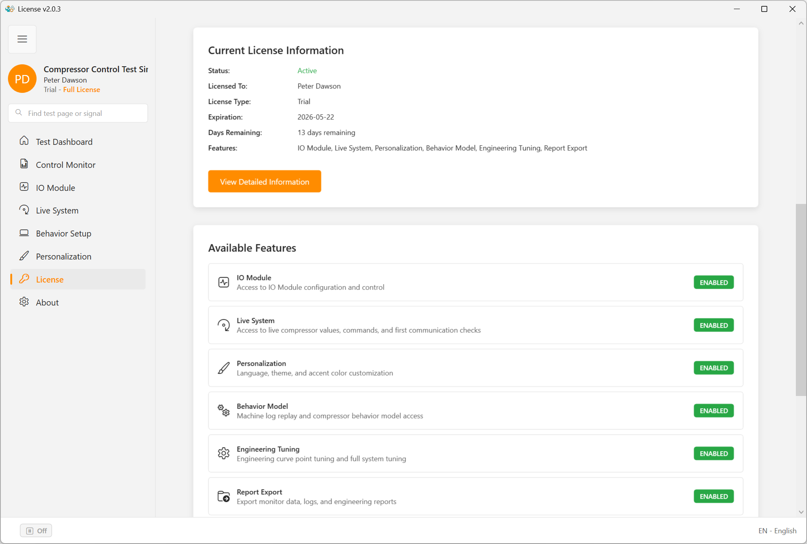The height and width of the screenshot is (544, 807).
Task: Click the Behavior Model gears icon
Action: pos(224,411)
